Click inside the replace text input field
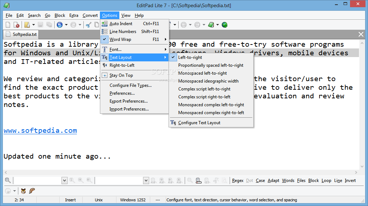This screenshot has width=368, height=206. coord(119,181)
